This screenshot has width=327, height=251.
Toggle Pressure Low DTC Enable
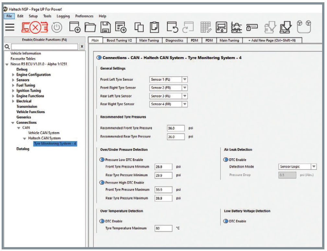(102, 160)
